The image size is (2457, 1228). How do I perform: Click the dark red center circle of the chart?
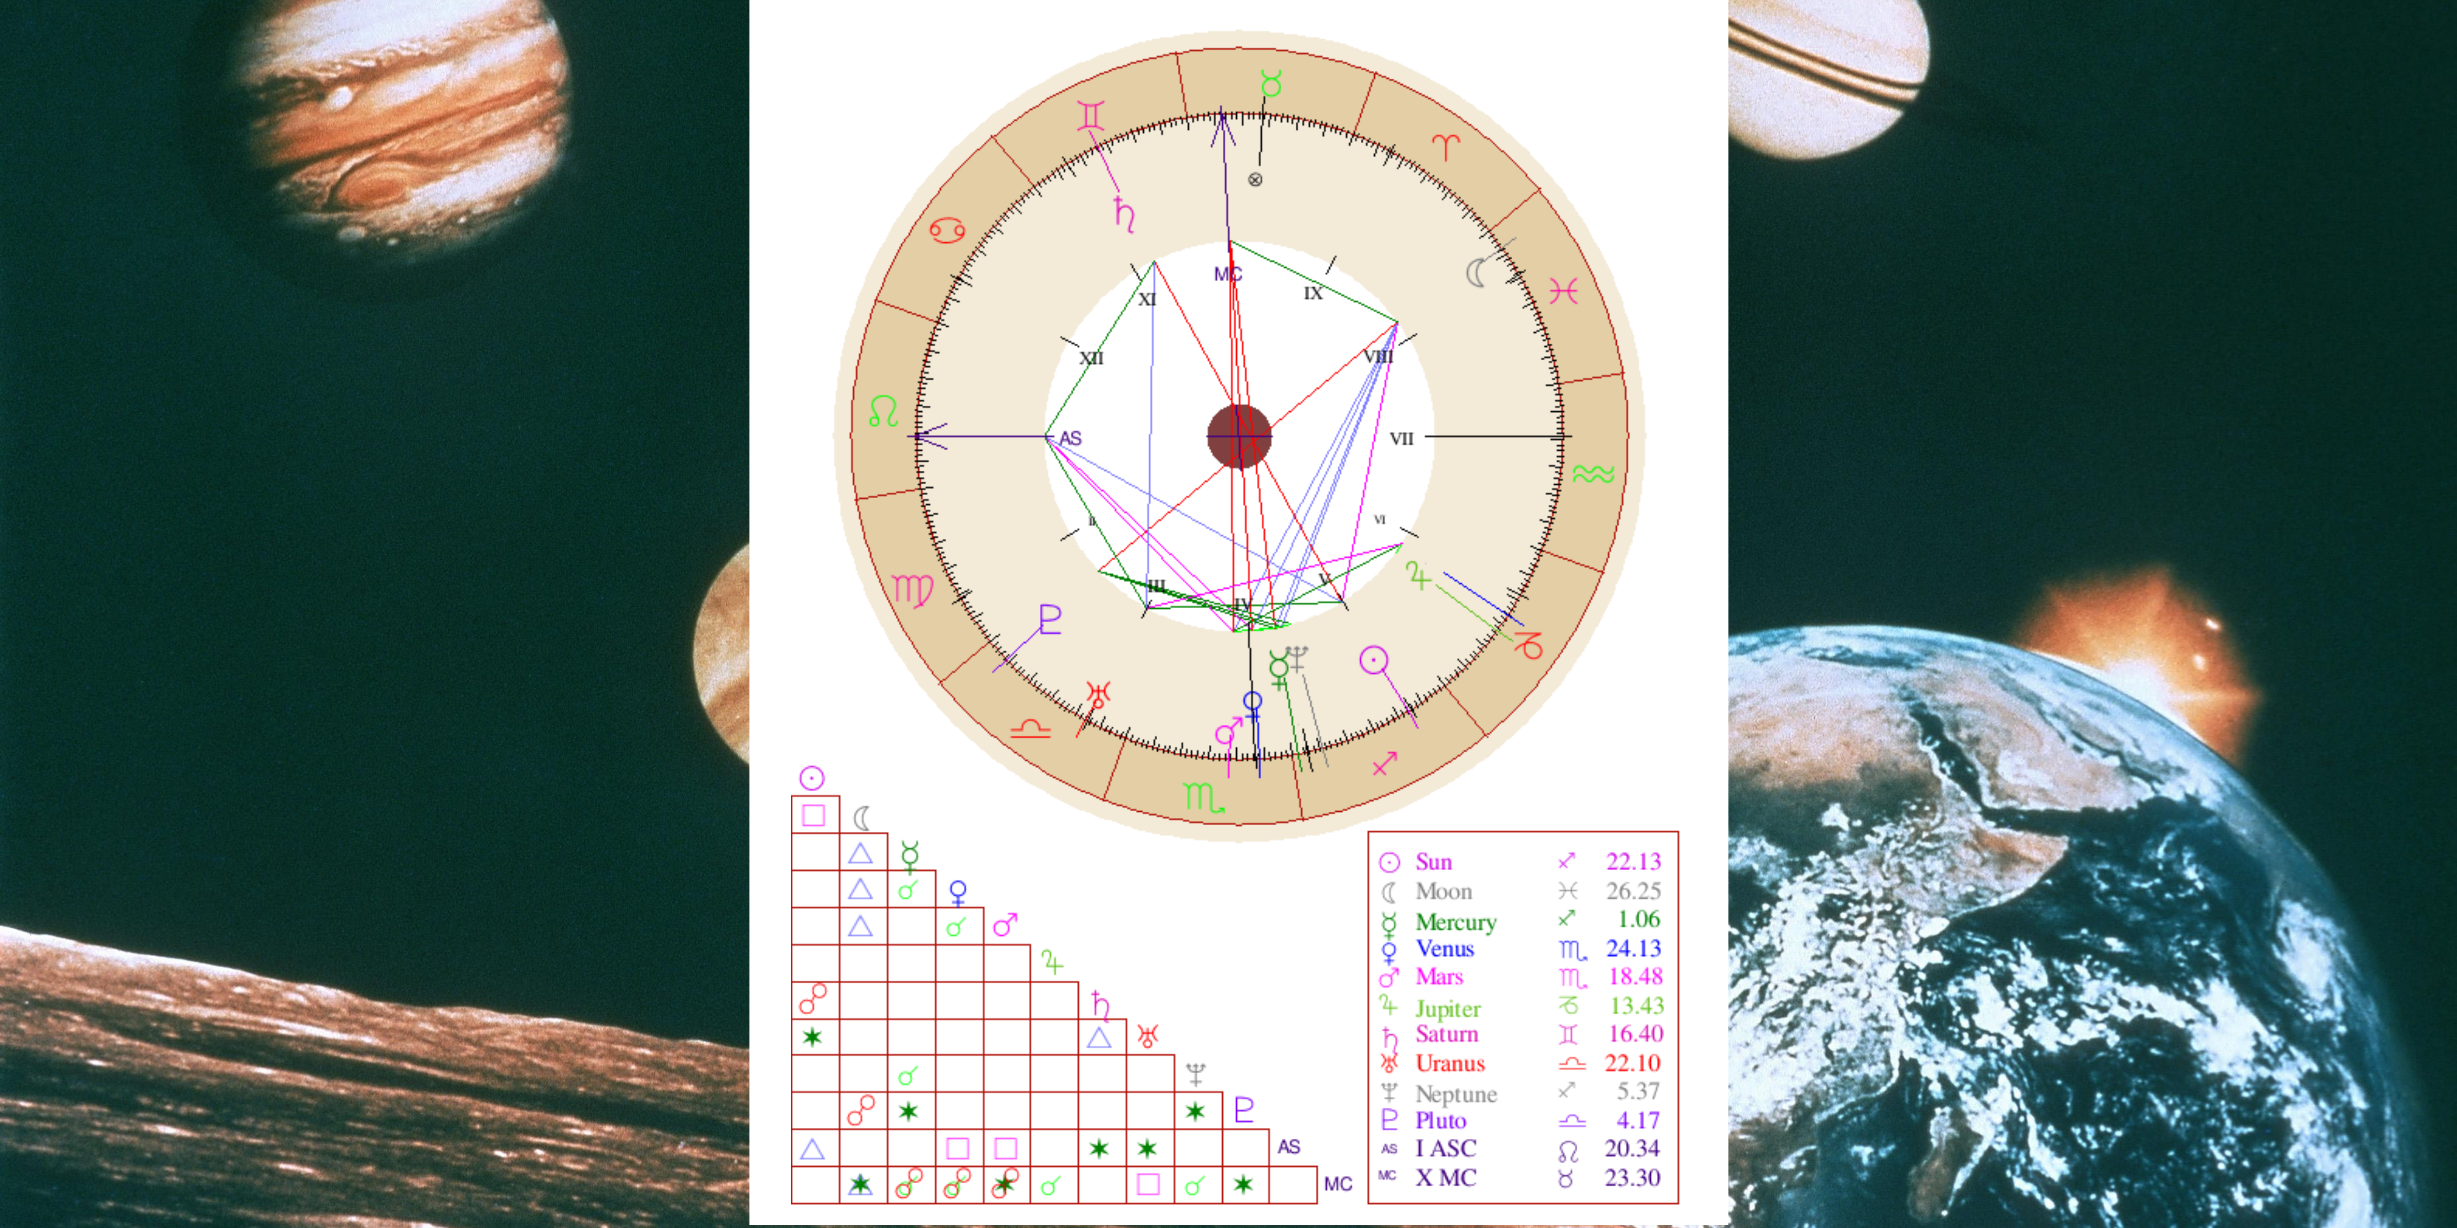[1239, 437]
